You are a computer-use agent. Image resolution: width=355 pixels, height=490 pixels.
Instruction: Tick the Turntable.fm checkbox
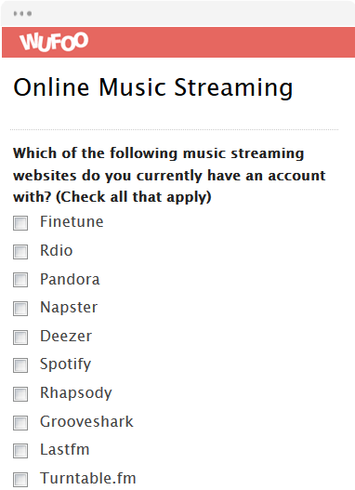(20, 480)
